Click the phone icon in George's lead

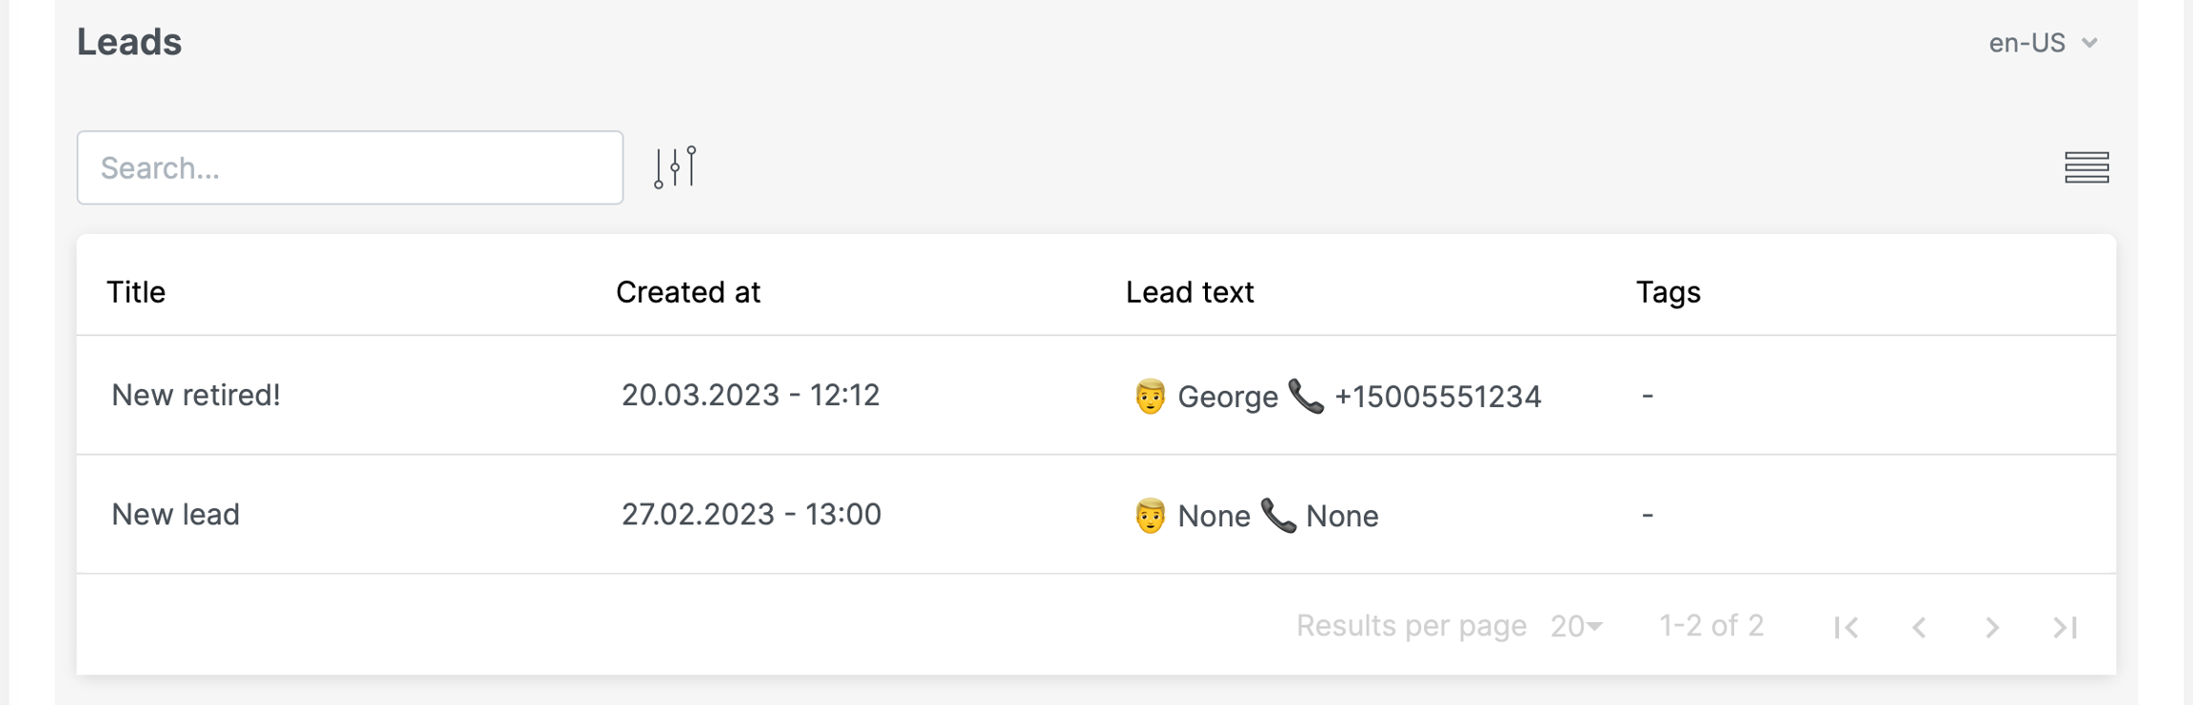click(x=1306, y=396)
